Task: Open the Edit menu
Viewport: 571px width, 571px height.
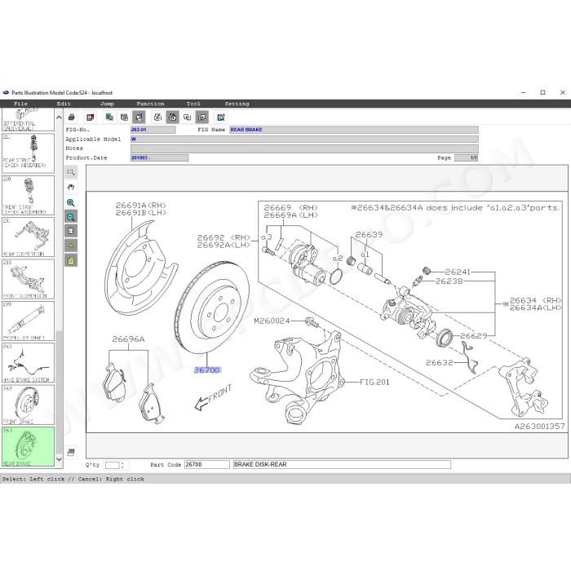Action: point(64,104)
